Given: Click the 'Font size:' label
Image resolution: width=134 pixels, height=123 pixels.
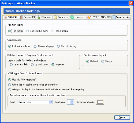Looking at the screenshot, I should click(60, 102).
